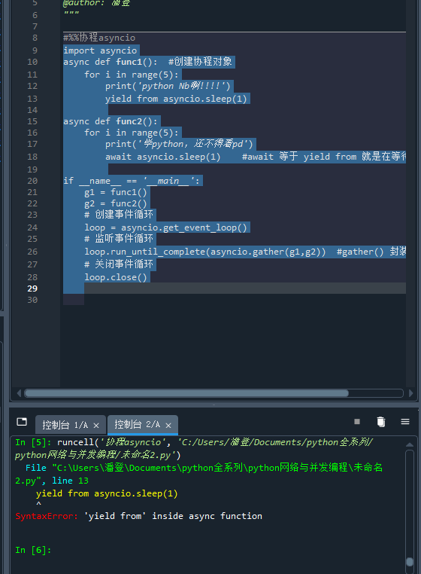
Task: Click the console scroll-up arrow
Action: pyautogui.click(x=410, y=444)
